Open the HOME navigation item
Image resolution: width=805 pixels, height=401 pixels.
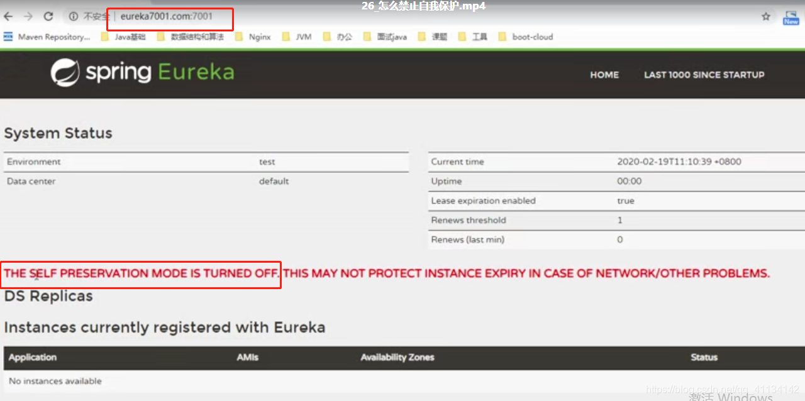coord(604,75)
